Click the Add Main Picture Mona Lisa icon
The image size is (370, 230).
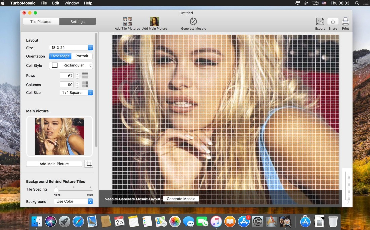point(155,22)
